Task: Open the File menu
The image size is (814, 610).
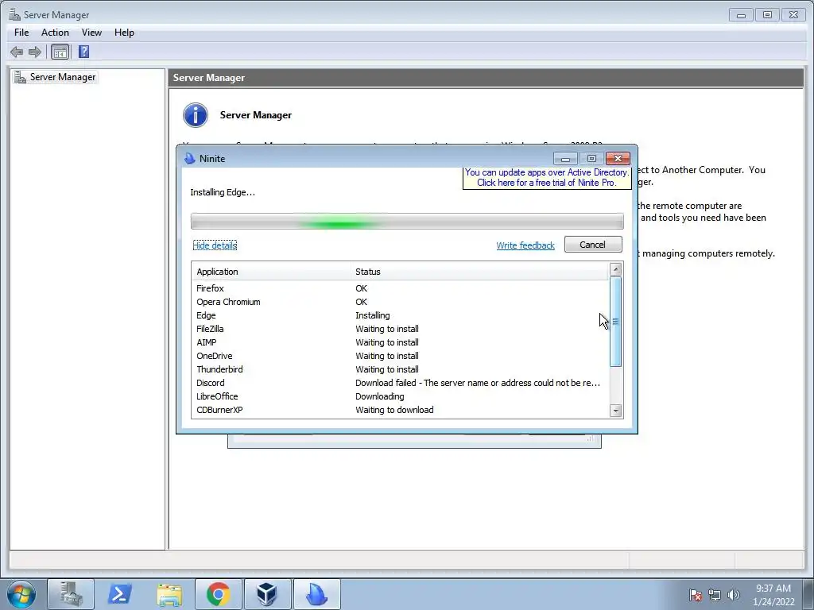Action: (x=21, y=32)
